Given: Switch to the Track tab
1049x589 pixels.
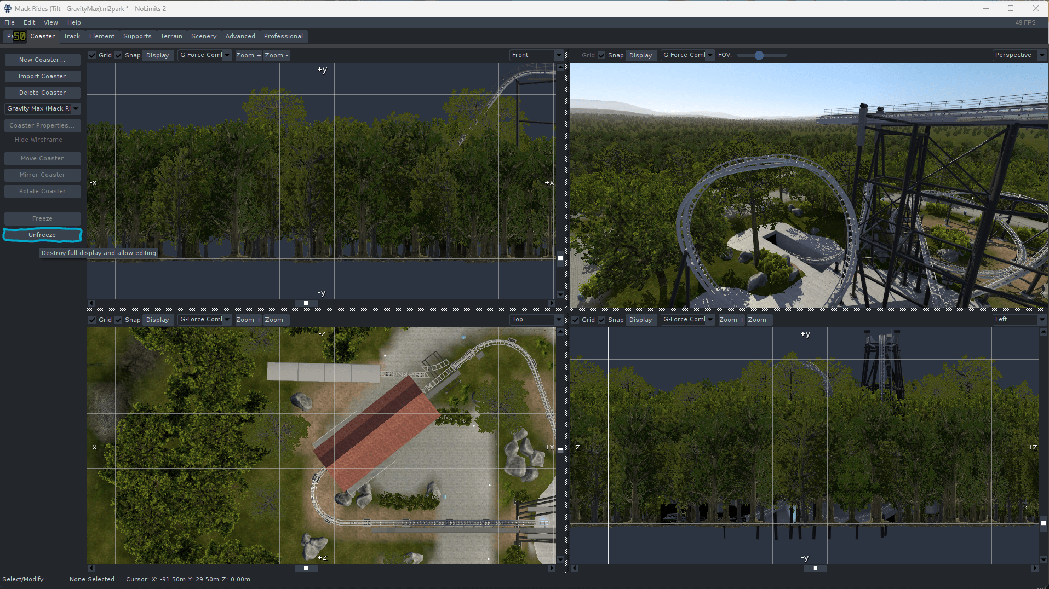Looking at the screenshot, I should coord(72,36).
